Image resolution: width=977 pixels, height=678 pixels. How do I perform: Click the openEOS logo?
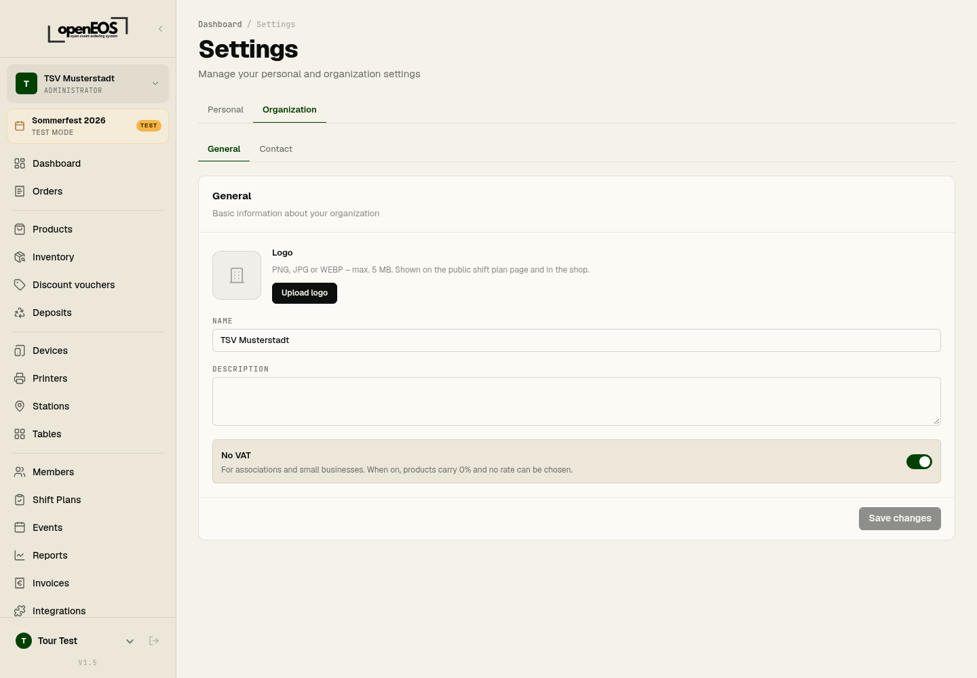[88, 30]
